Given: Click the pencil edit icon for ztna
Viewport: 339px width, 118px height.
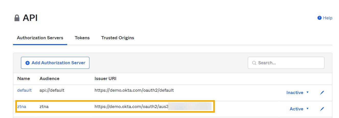Looking at the screenshot, I should [322, 109].
